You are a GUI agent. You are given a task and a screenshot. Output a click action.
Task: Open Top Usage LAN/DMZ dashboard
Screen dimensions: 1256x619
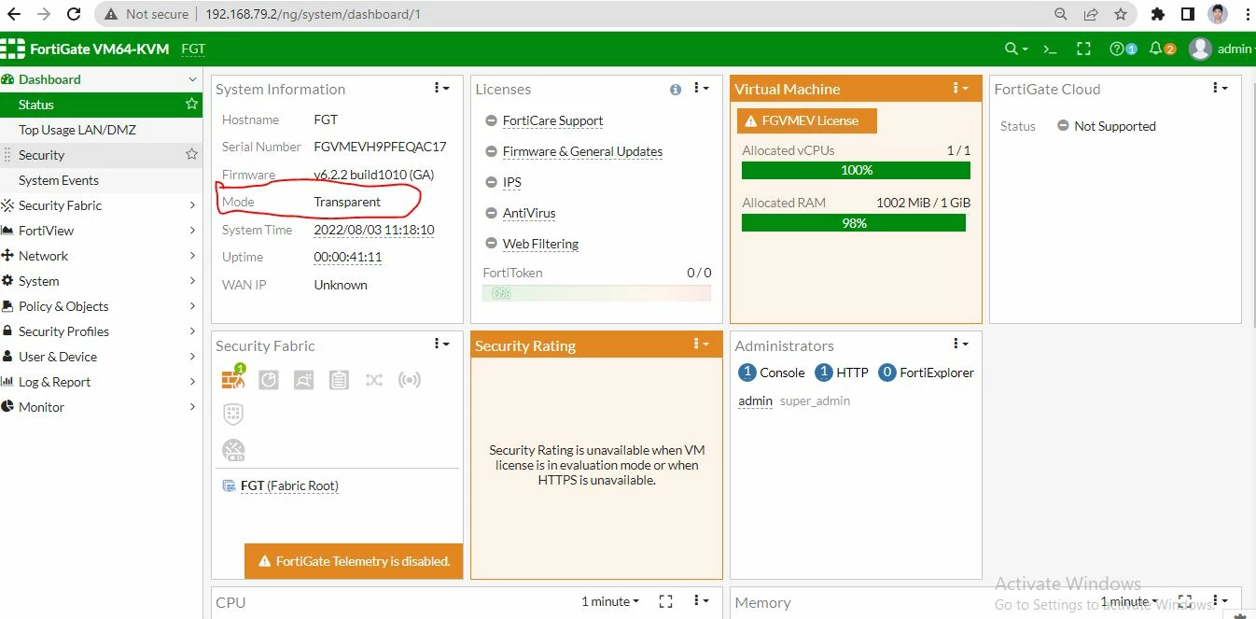[101, 130]
